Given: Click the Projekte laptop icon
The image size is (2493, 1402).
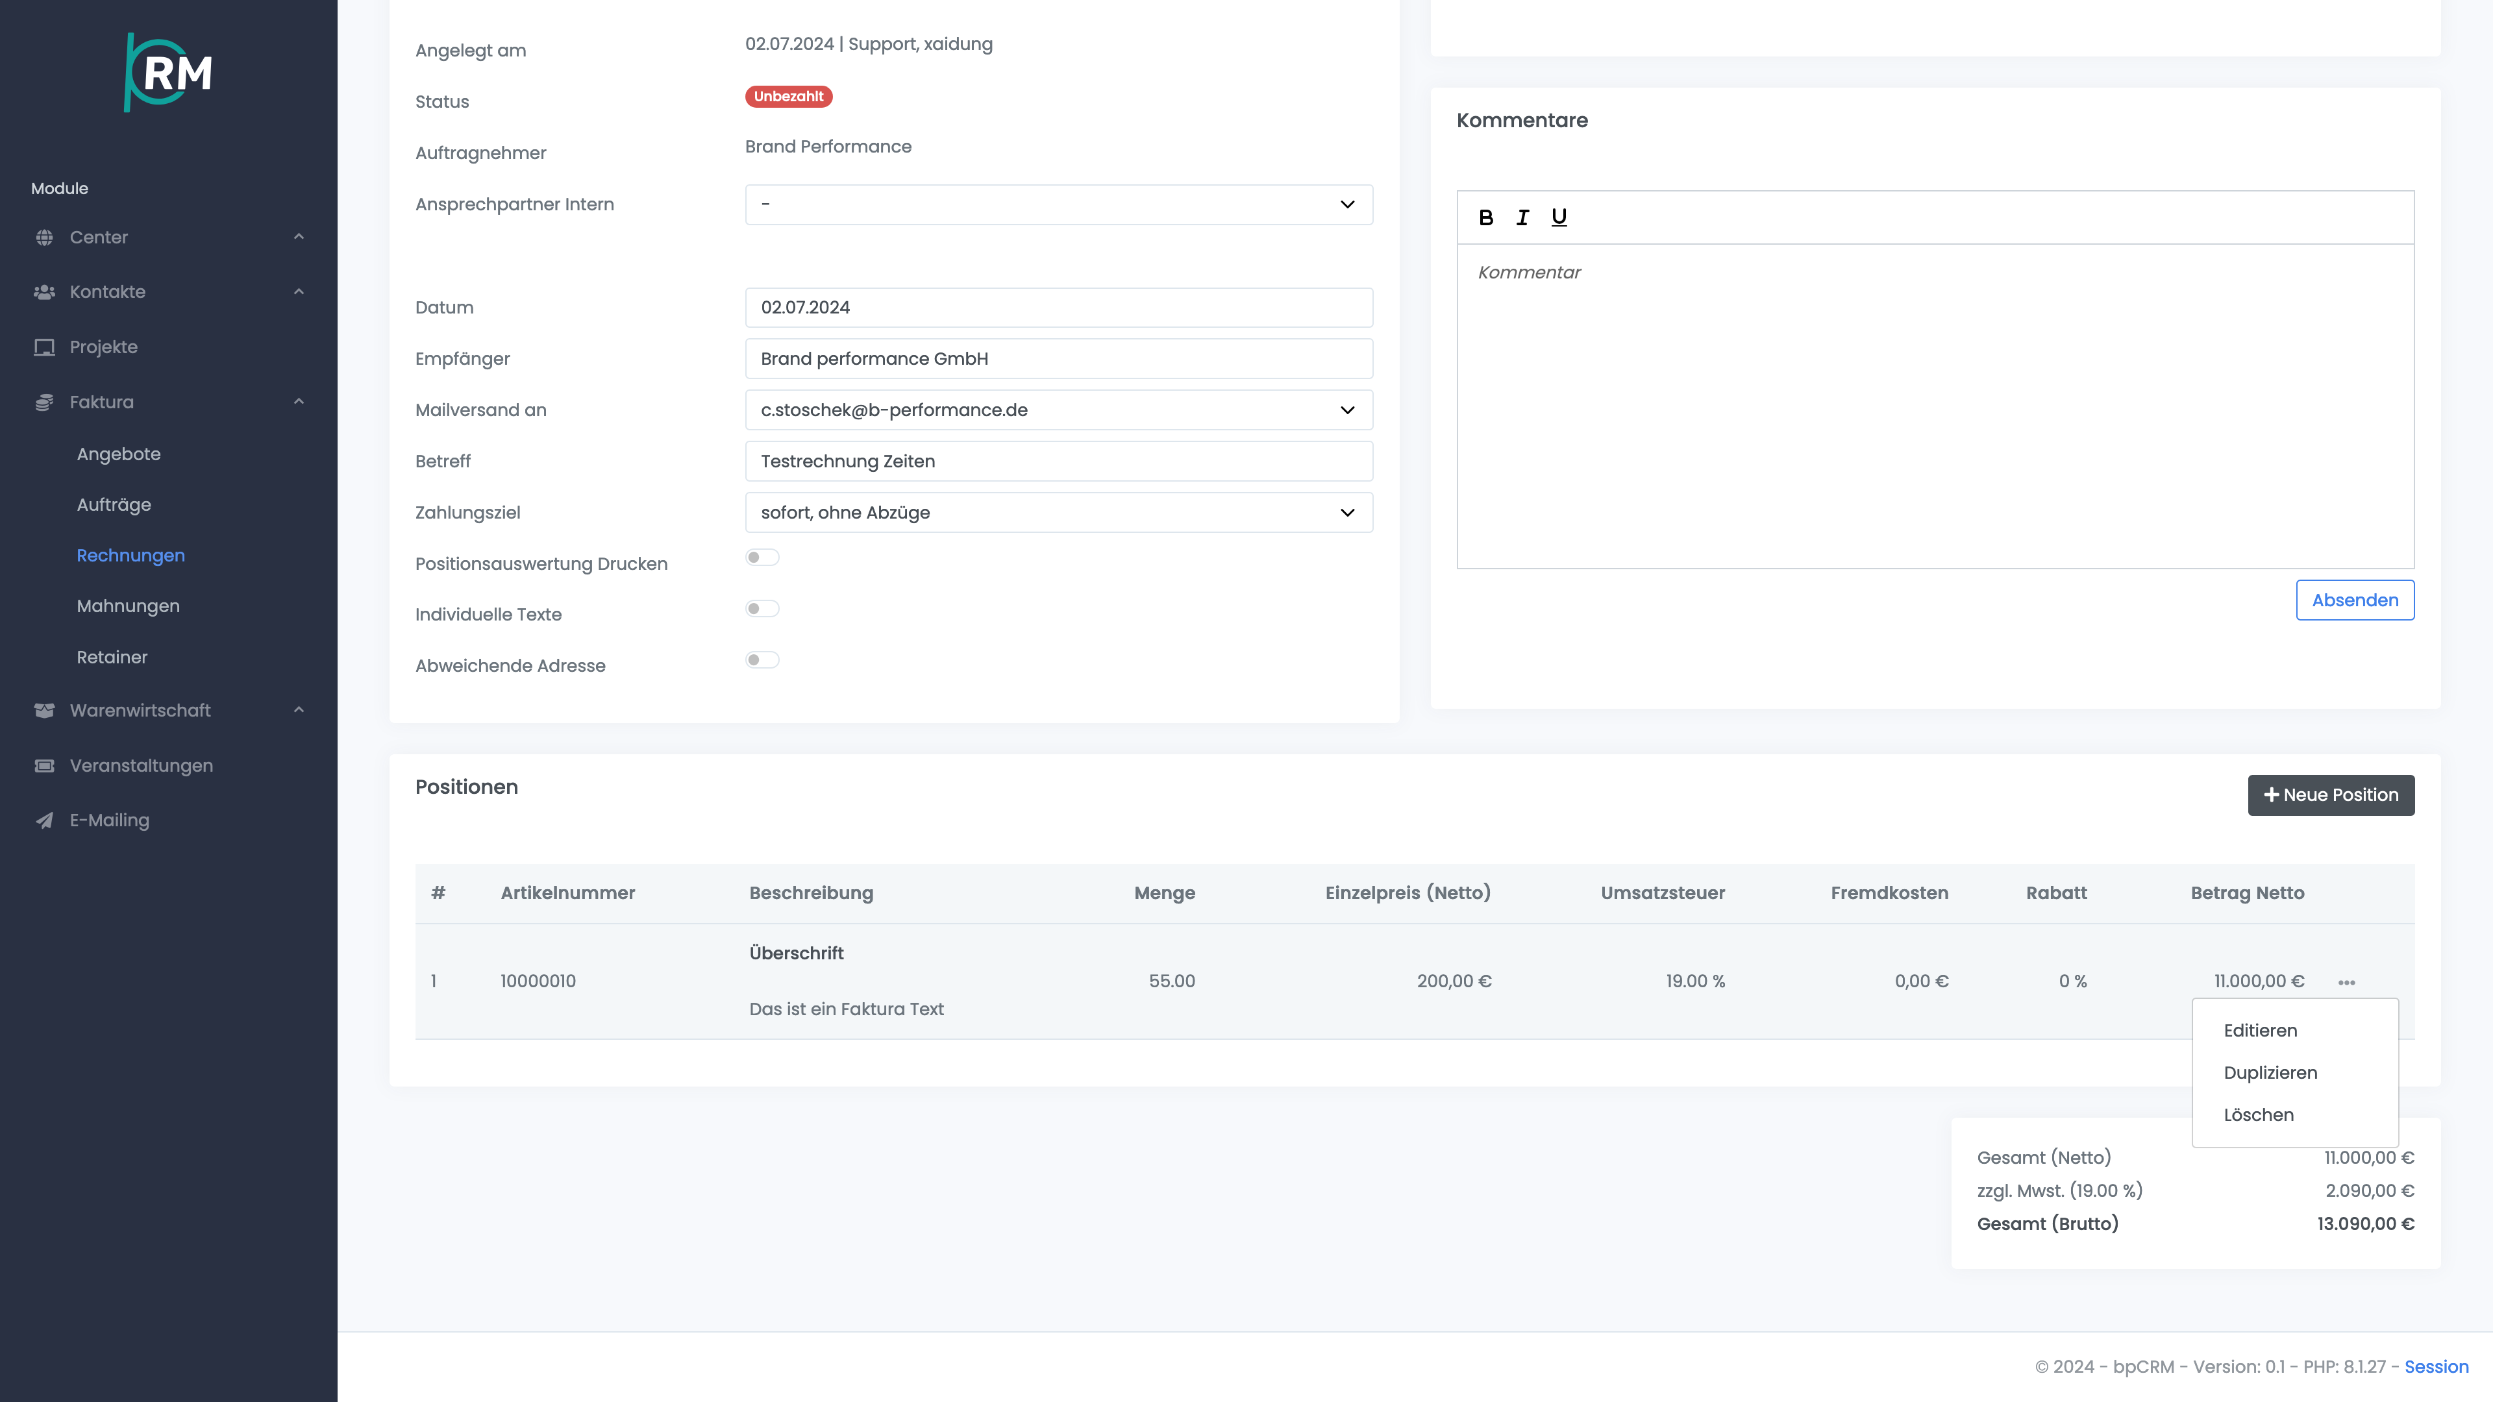Looking at the screenshot, I should click(45, 347).
